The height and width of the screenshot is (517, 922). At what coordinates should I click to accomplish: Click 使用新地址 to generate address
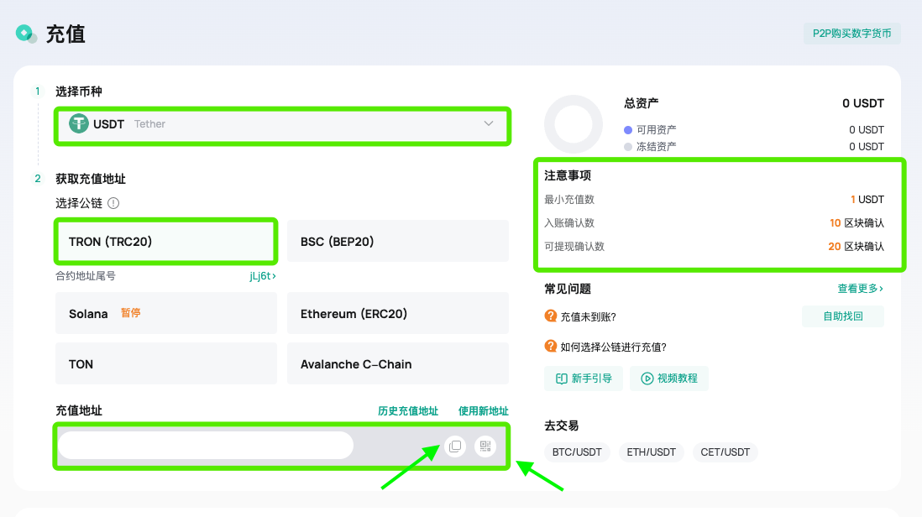(x=483, y=411)
